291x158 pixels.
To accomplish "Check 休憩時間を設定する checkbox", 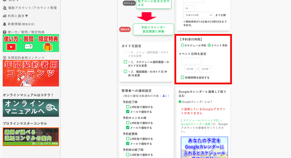I will pos(182,77).
